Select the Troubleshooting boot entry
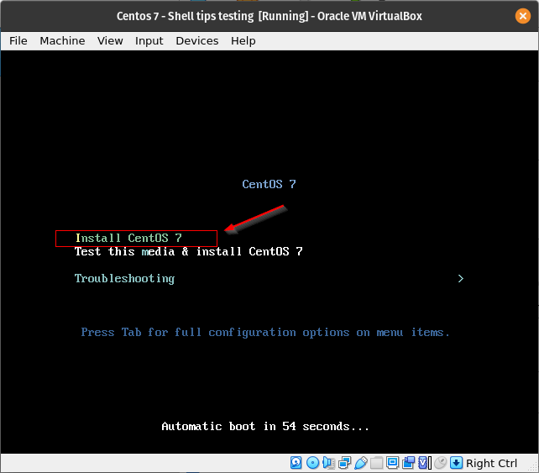Image resolution: width=539 pixels, height=473 pixels. click(124, 278)
